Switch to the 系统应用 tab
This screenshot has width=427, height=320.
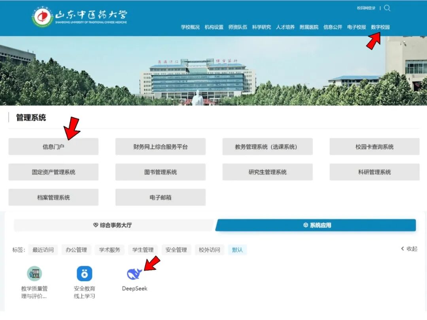point(316,225)
